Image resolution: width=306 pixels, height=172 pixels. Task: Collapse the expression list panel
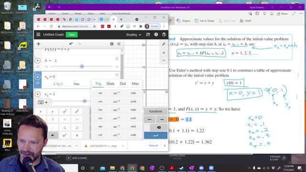[119, 44]
